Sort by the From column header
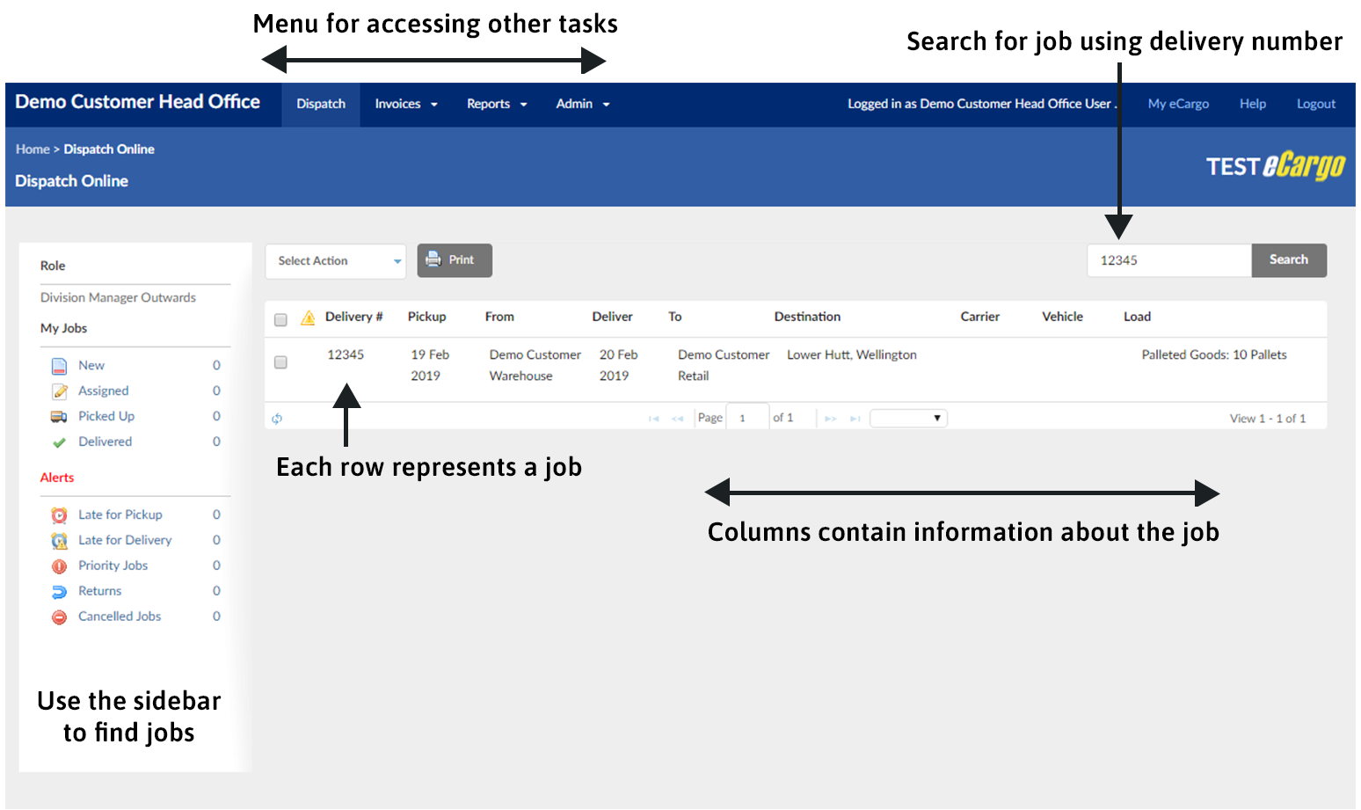Viewport: 1361px width, 810px height. 499,317
